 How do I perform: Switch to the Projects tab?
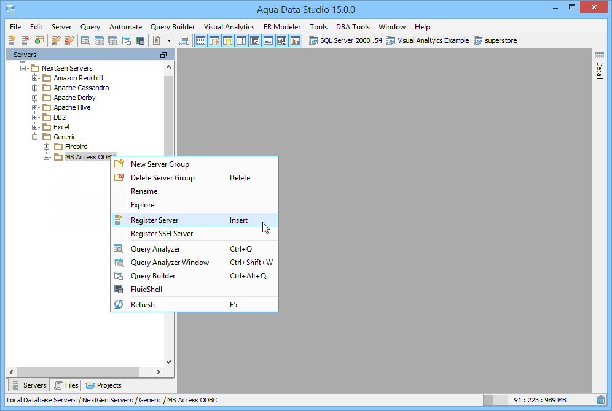[104, 385]
